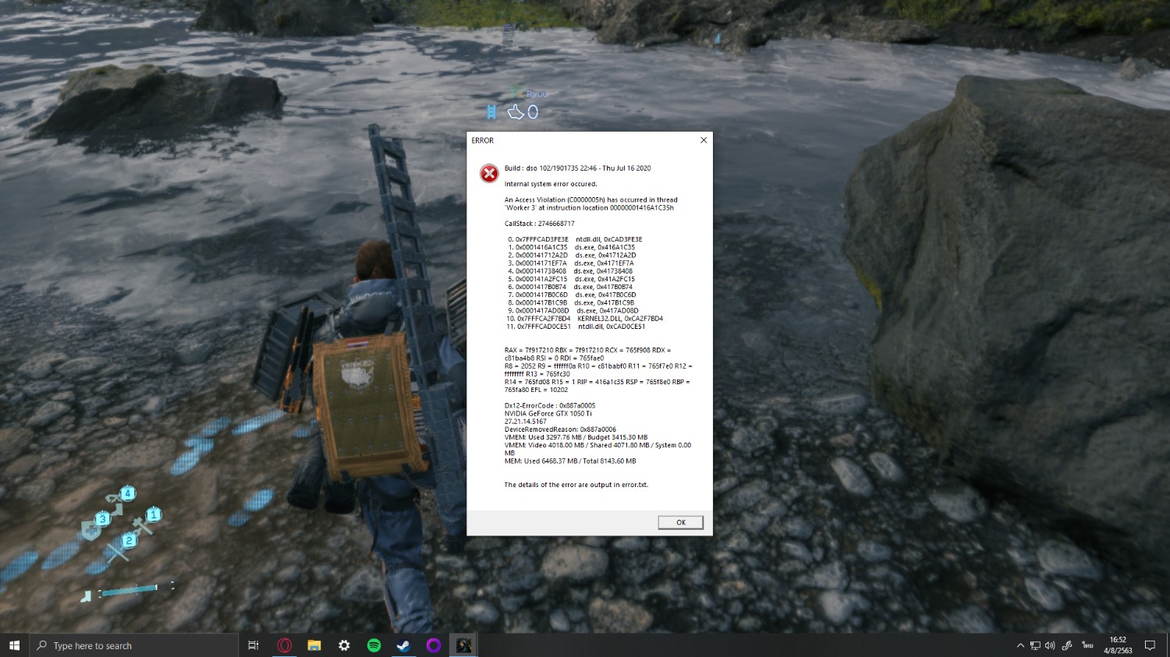The width and height of the screenshot is (1170, 657).
Task: Click the boot icon in game HUD
Action: pyautogui.click(x=87, y=596)
